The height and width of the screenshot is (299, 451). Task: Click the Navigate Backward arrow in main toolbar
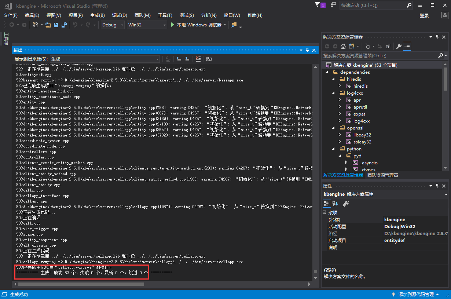tap(12, 25)
